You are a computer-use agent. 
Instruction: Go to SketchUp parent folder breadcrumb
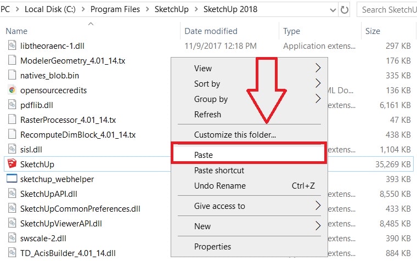[x=172, y=9]
